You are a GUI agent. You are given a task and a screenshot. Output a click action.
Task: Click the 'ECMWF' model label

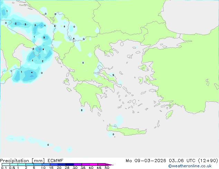click(56, 161)
